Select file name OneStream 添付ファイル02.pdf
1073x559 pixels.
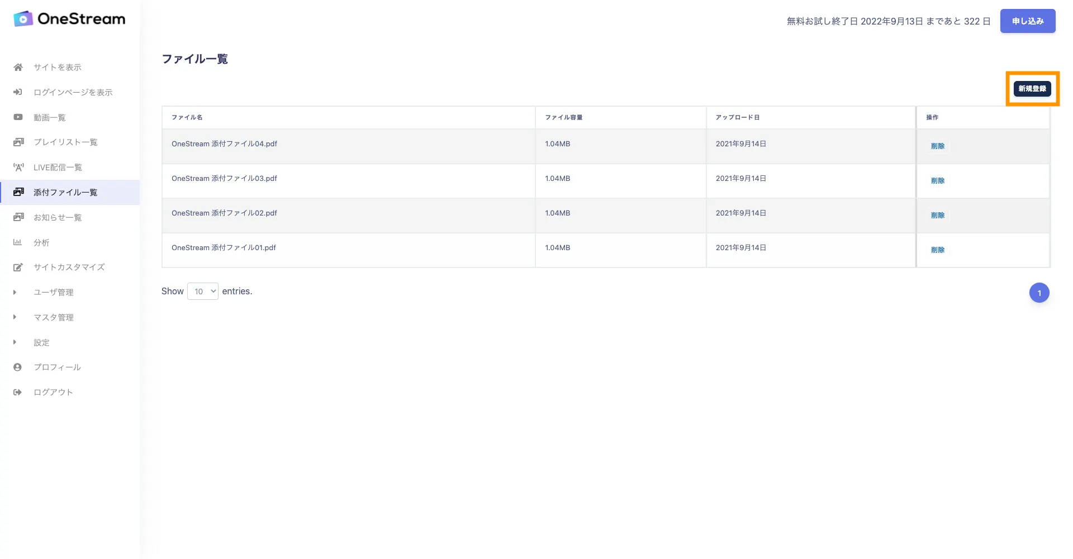click(224, 213)
